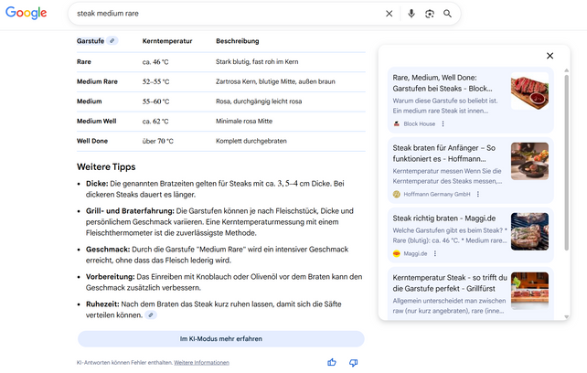The image size is (587, 373).
Task: Close the sources side panel
Action: [550, 56]
